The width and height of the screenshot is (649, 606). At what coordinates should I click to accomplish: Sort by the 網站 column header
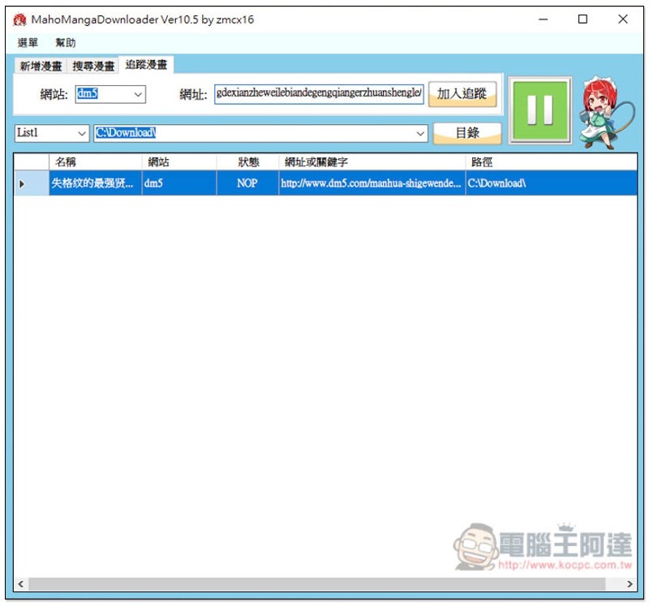(x=178, y=162)
